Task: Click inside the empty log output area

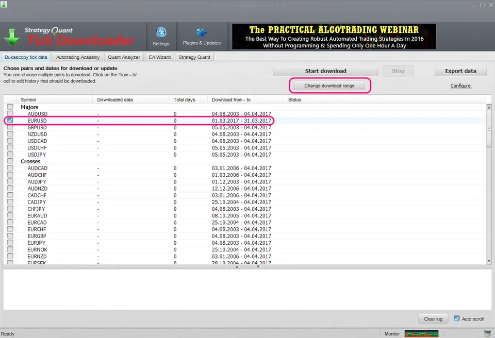Action: 247,290
